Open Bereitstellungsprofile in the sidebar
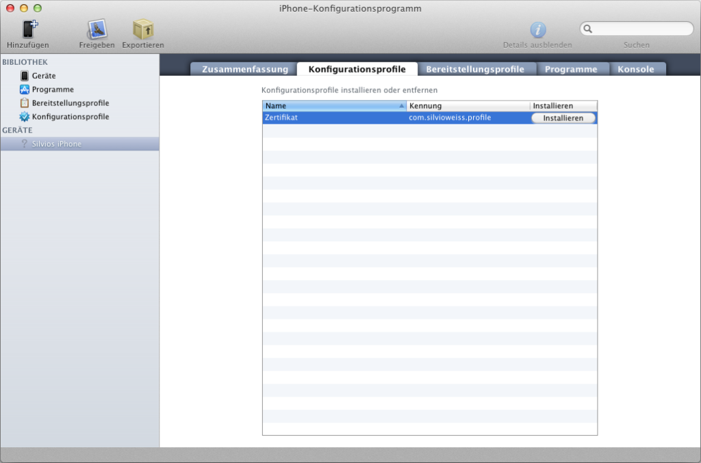This screenshot has width=701, height=463. click(71, 103)
